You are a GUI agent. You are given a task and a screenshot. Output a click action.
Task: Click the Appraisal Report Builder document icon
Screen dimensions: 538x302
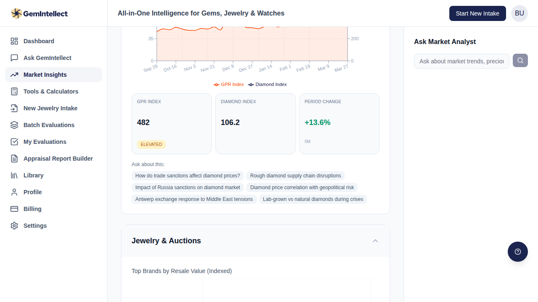pyautogui.click(x=14, y=159)
